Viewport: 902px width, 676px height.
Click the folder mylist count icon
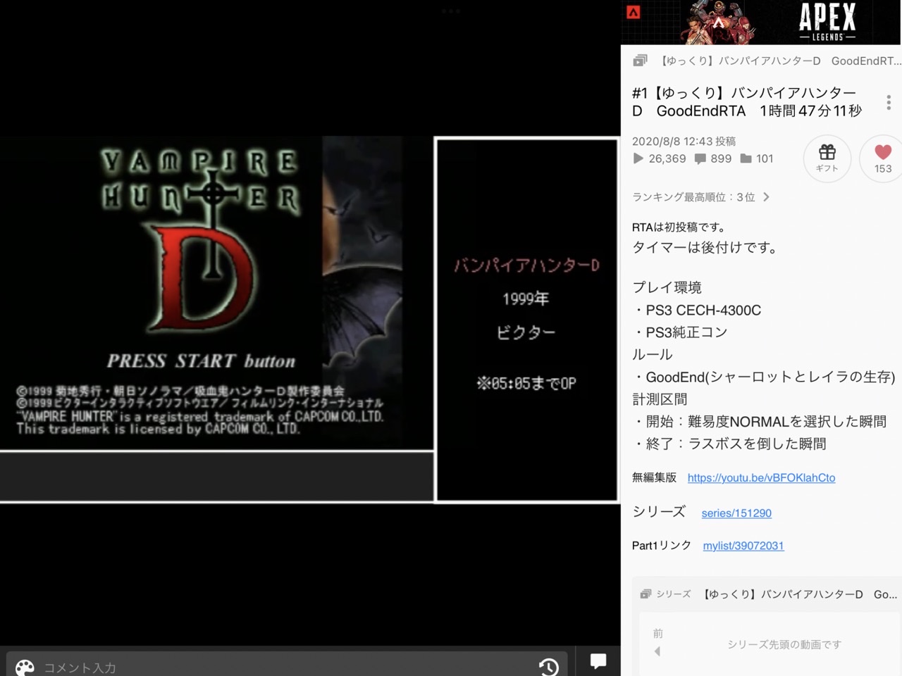click(746, 159)
